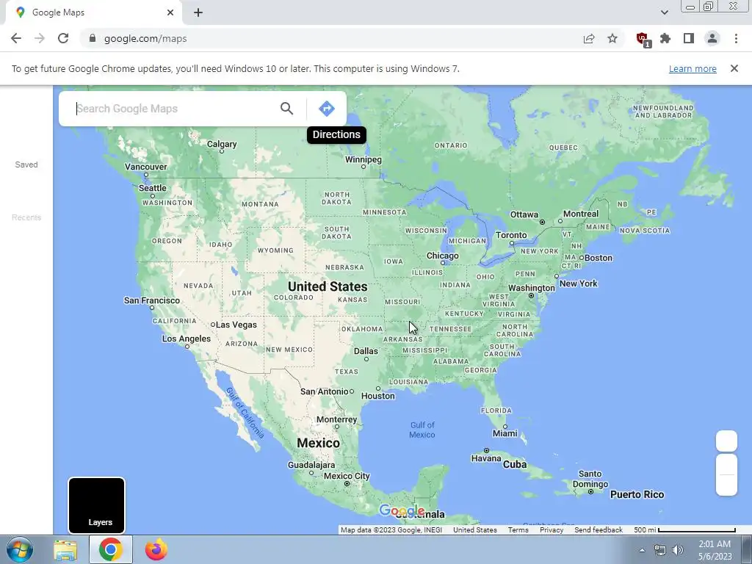Image resolution: width=752 pixels, height=564 pixels.
Task: Open the uBlock extension icon
Action: coord(643,40)
